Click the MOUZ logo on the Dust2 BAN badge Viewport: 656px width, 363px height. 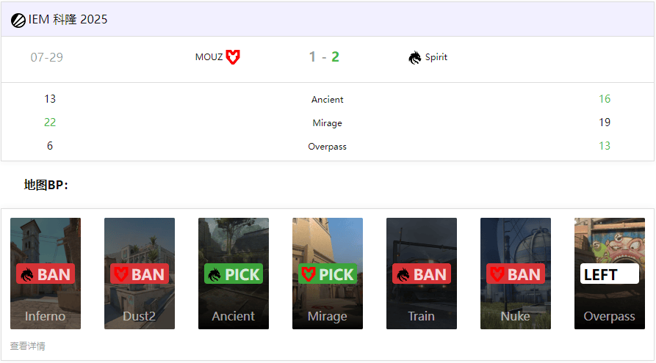121,274
